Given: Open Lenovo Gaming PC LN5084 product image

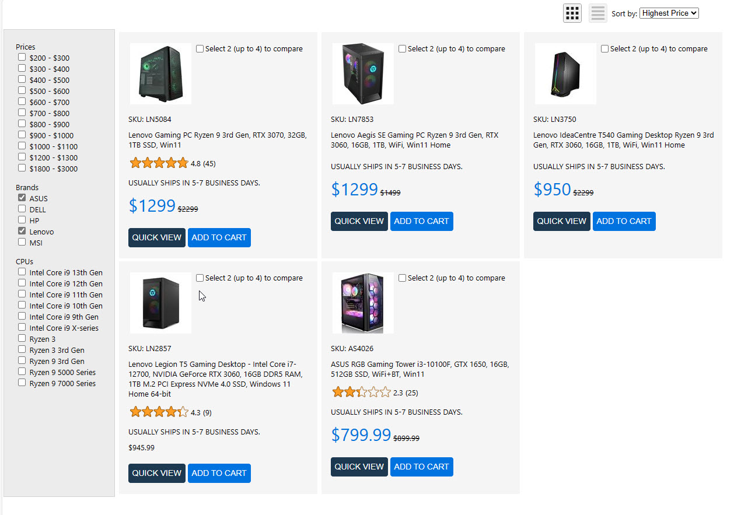Looking at the screenshot, I should [160, 73].
